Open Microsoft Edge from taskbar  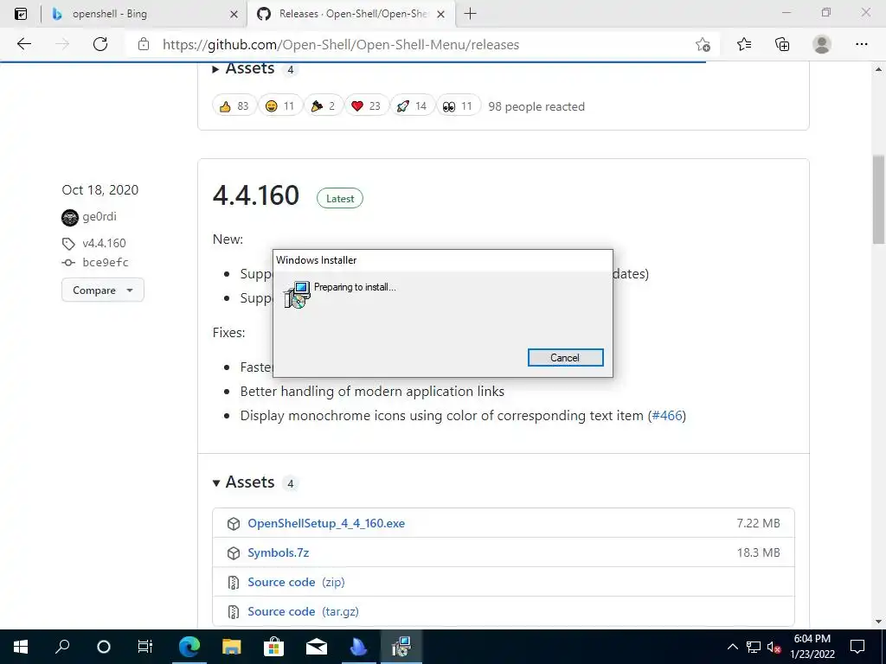189,647
